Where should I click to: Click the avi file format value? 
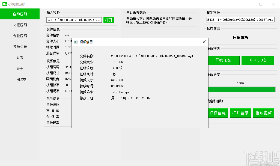point(67,35)
